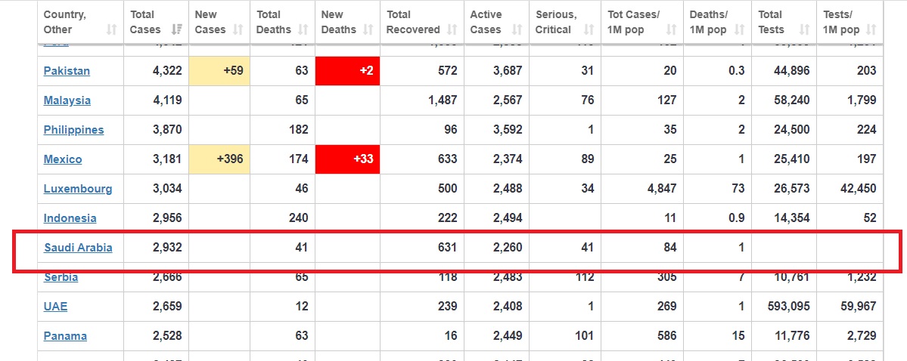Screen dimensions: 907x361
Task: Sort by Total Deaths arrows
Action: click(303, 29)
